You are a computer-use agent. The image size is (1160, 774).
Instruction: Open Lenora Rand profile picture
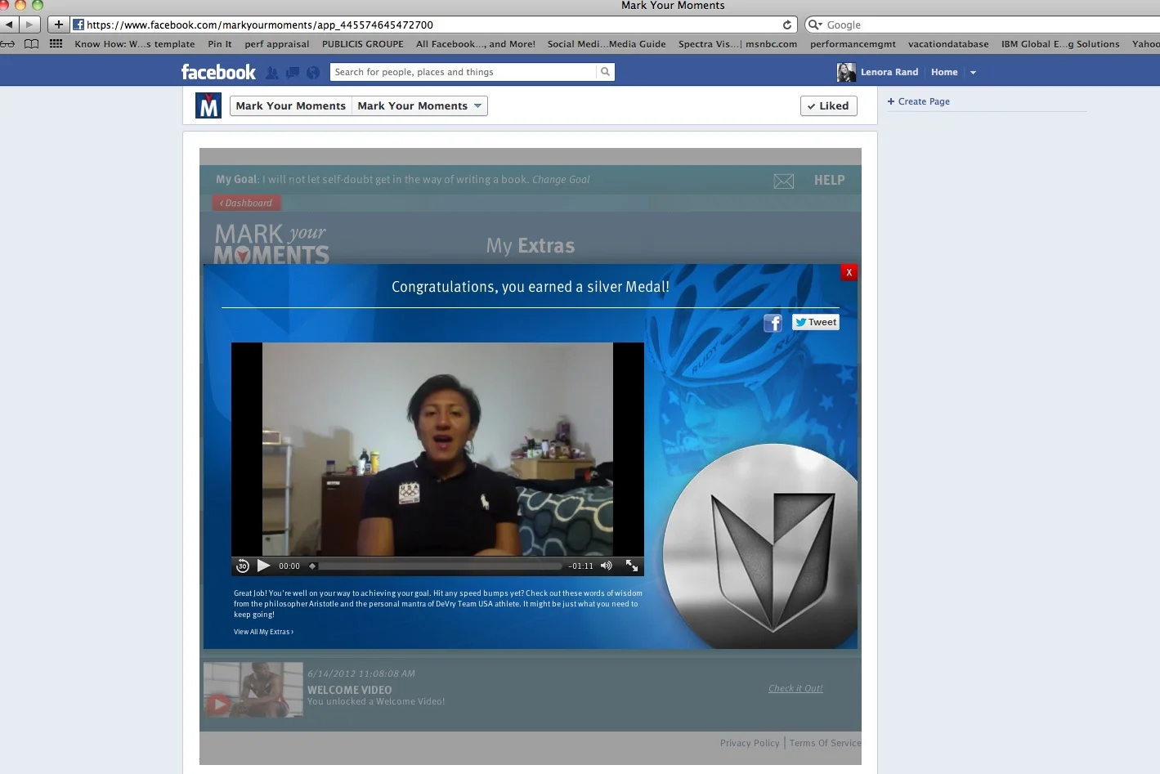846,72
